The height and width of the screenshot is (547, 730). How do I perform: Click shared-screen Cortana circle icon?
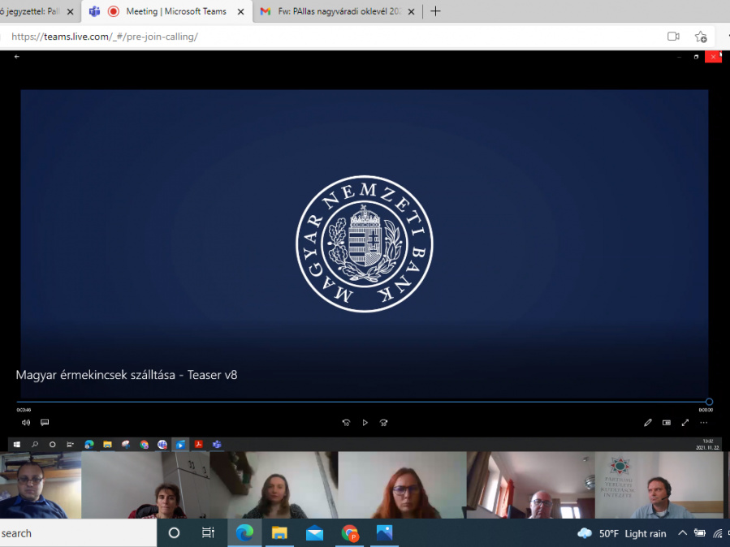coord(53,444)
